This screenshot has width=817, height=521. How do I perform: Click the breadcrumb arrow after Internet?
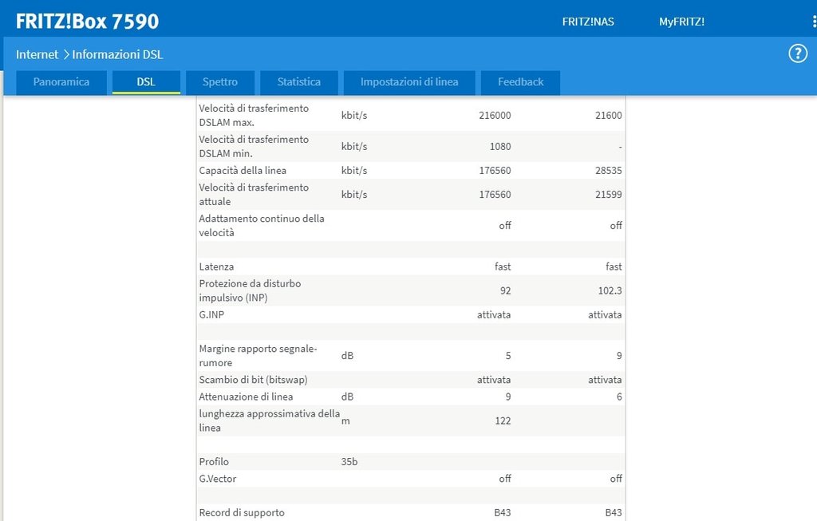tap(66, 55)
